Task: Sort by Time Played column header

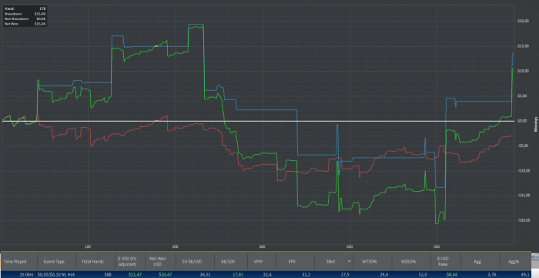Action: (x=19, y=262)
